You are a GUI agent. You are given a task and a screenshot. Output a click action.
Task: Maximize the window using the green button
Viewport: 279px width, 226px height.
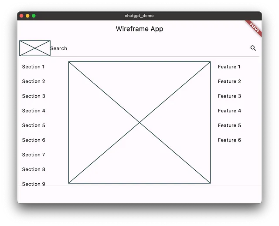34,16
